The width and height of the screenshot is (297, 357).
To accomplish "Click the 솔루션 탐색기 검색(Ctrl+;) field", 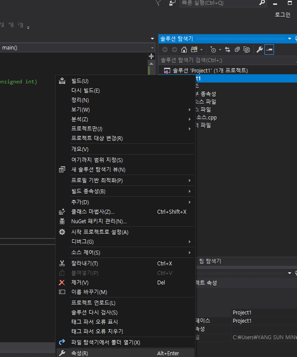I will 228,60.
